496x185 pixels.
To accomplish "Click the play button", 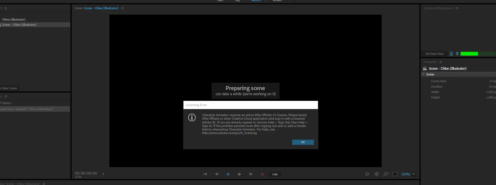I will tap(240, 174).
